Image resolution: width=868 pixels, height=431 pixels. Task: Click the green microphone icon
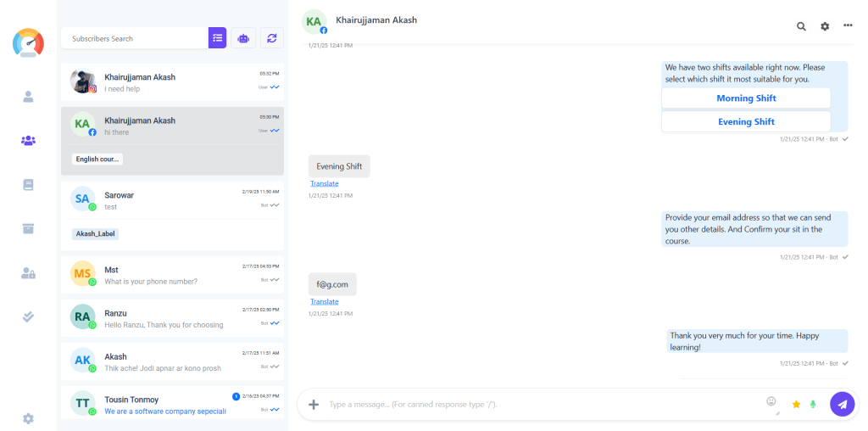[813, 405]
